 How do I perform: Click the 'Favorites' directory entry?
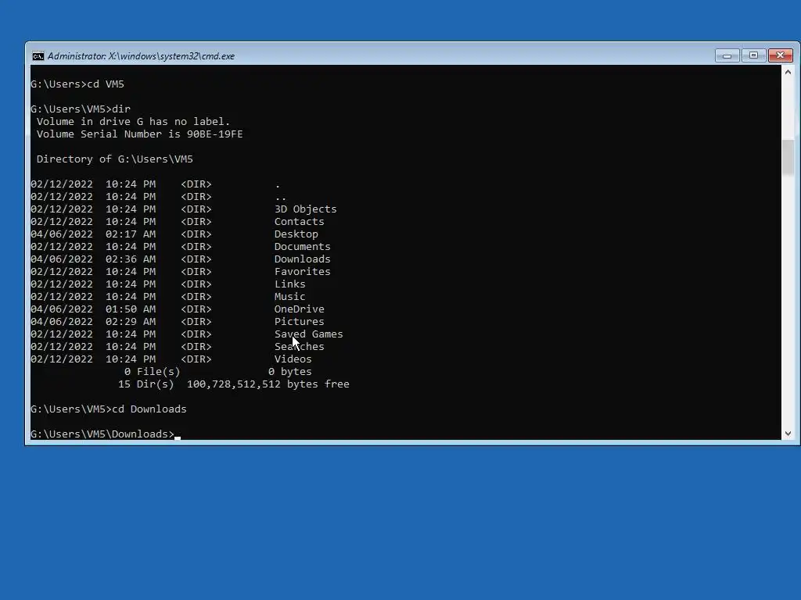303,271
